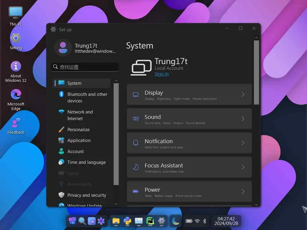Open Bluetooth and other devices
Viewport: 307px width, 230px height.
tap(82, 97)
